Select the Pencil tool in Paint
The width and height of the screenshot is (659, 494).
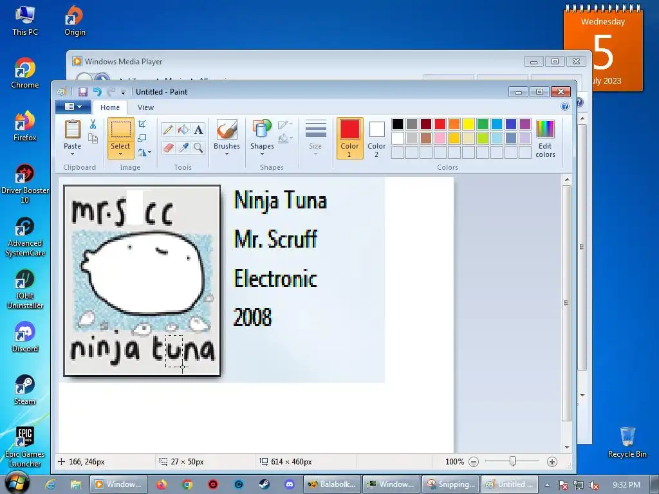tap(168, 129)
